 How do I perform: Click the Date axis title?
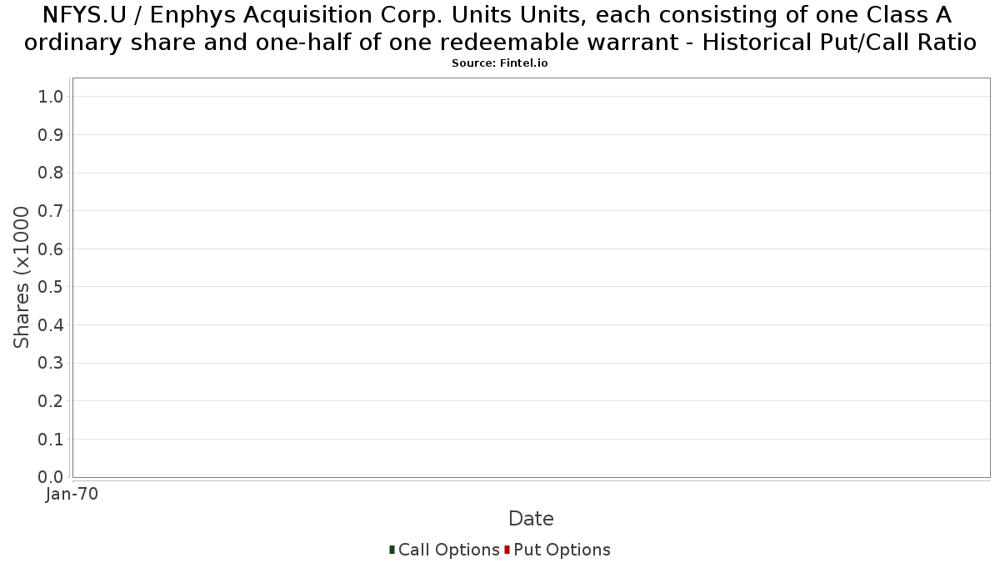pyautogui.click(x=531, y=519)
